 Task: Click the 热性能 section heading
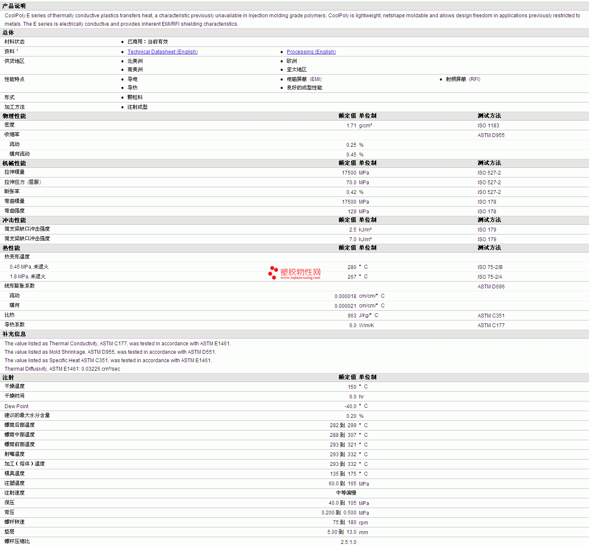[x=11, y=248]
